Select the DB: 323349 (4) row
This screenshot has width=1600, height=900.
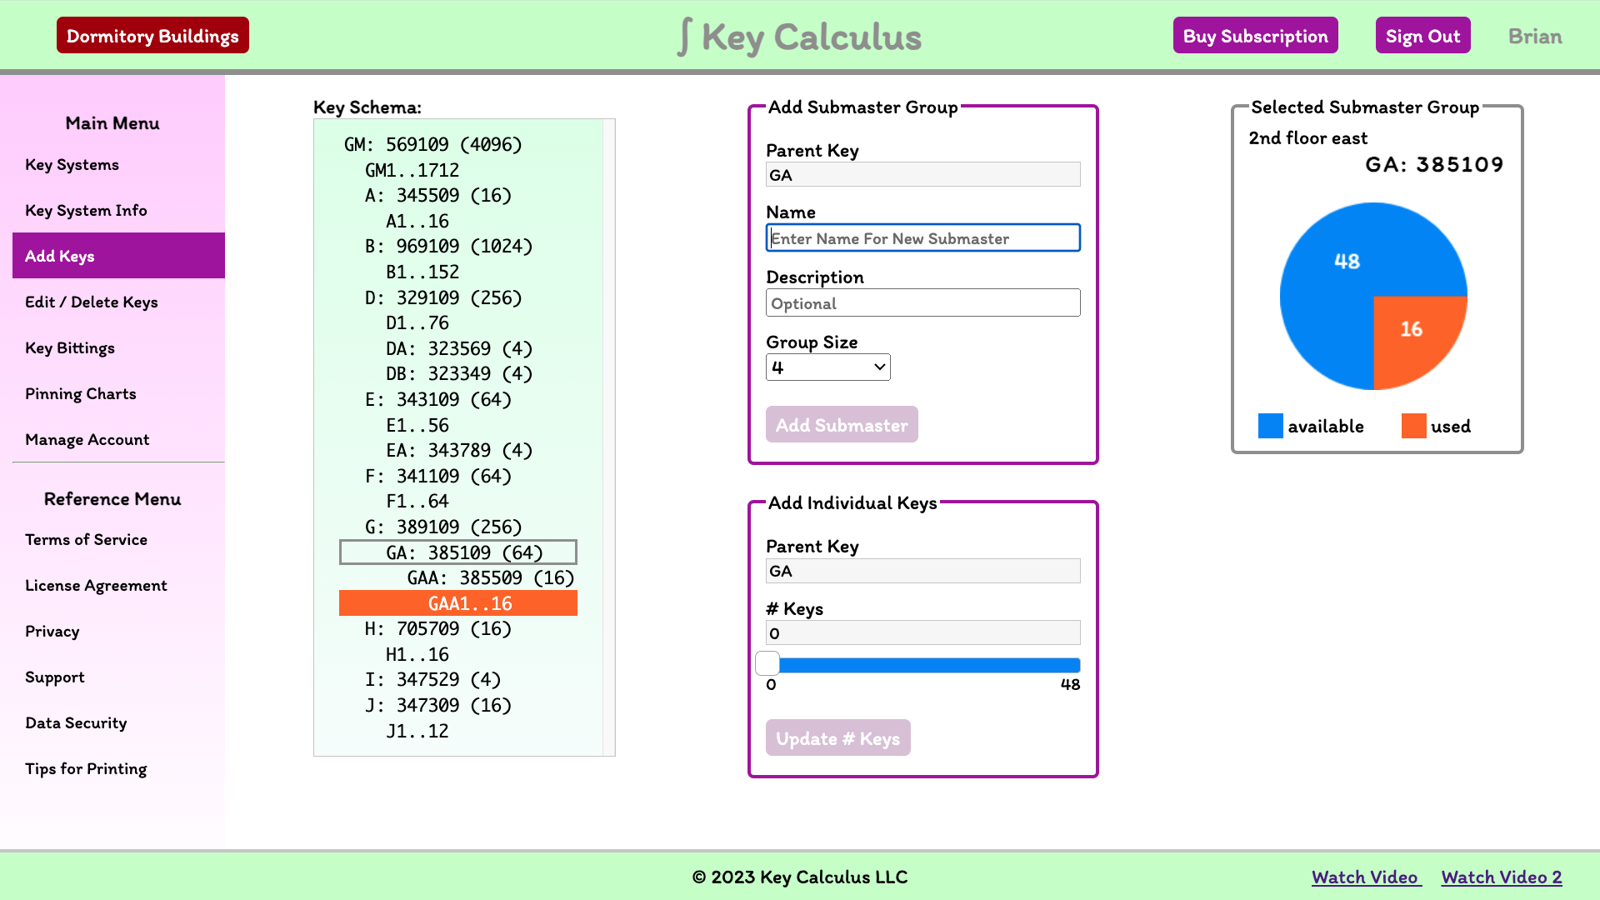click(458, 373)
